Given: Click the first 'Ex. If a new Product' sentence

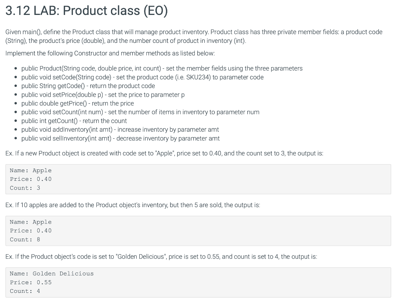Looking at the screenshot, I should point(164,153).
